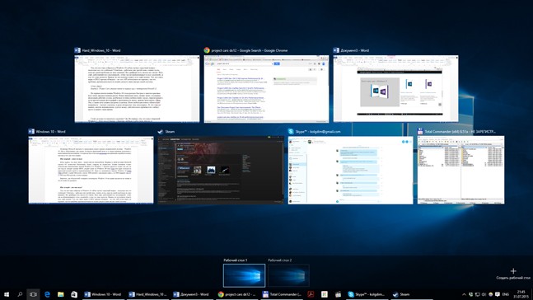This screenshot has width=533, height=300.
Task: Click the "Создать рабочий стол" label
Action: pos(513,278)
